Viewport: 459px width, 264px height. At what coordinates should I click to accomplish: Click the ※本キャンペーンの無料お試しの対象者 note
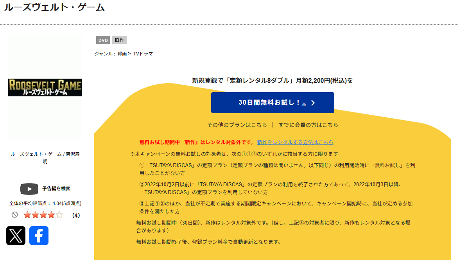(235, 154)
